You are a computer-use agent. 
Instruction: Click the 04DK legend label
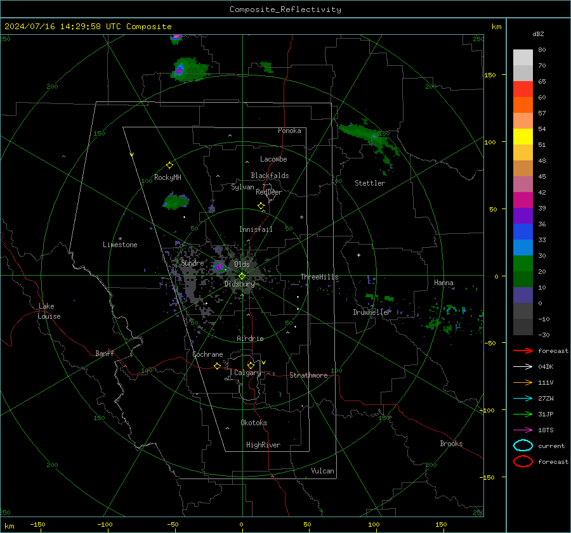[546, 367]
